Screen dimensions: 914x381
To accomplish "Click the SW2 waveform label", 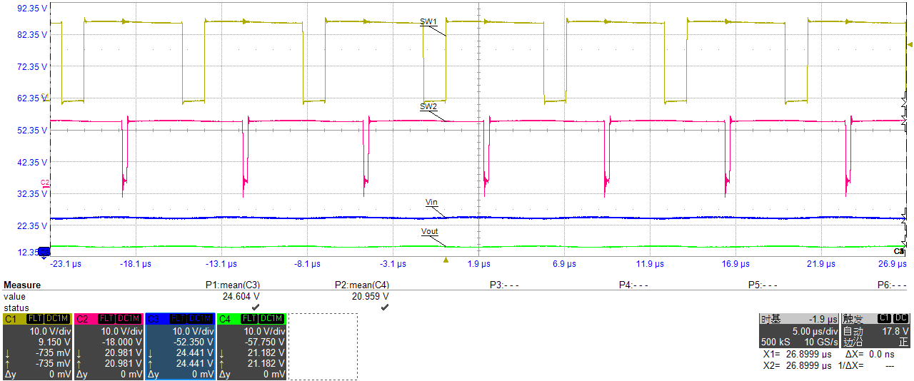I will coord(428,107).
